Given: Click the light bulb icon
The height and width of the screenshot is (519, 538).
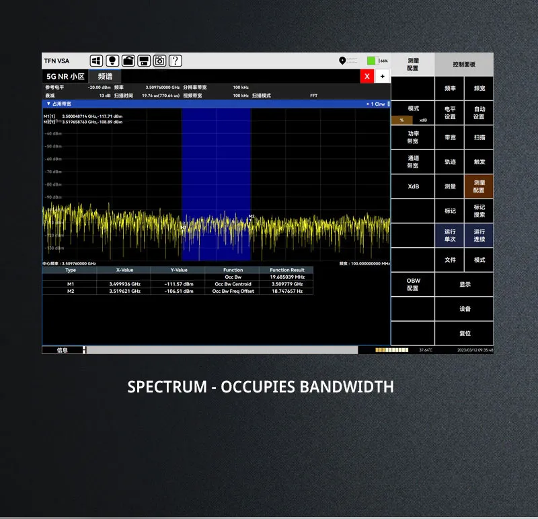Looking at the screenshot, I should [x=112, y=61].
